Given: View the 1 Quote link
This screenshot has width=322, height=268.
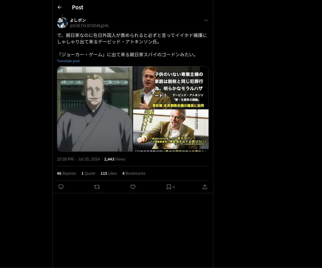Looking at the screenshot, I should click(88, 173).
